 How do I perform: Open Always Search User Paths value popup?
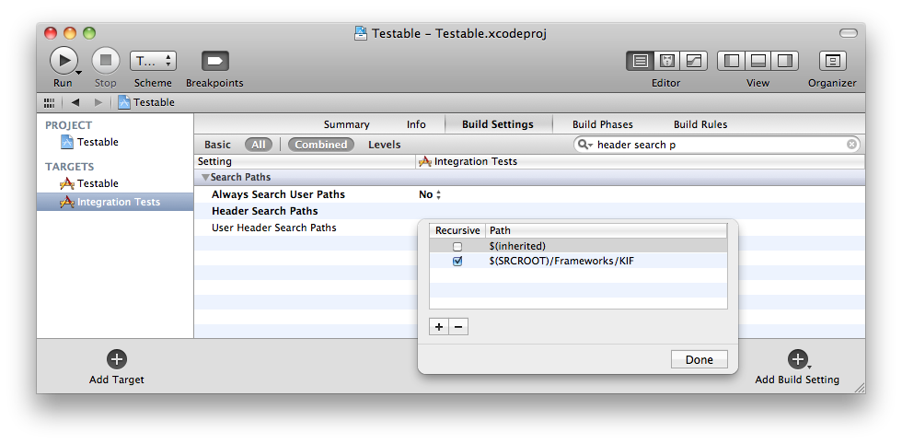point(431,194)
